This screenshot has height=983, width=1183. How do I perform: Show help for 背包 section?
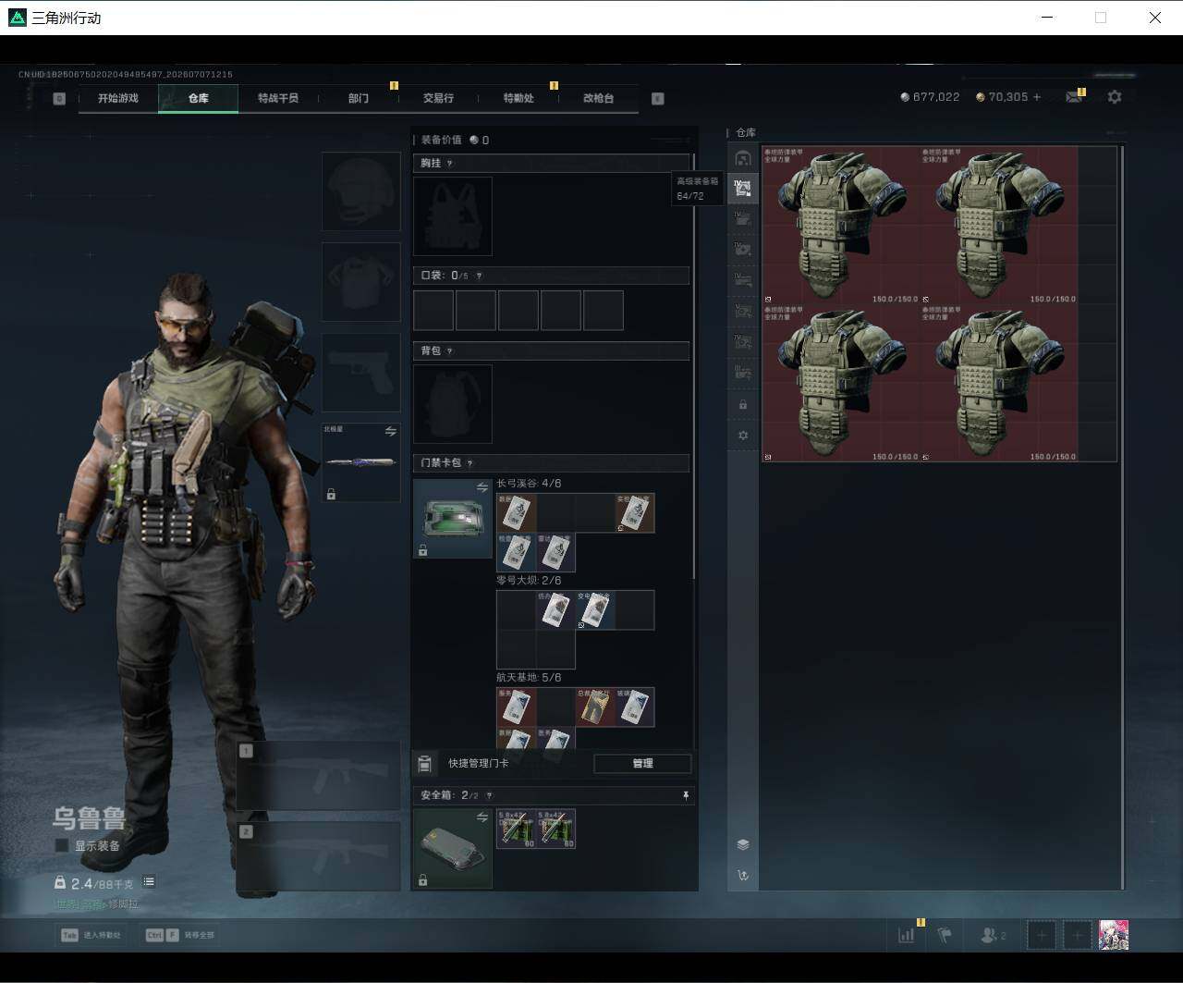tap(450, 351)
